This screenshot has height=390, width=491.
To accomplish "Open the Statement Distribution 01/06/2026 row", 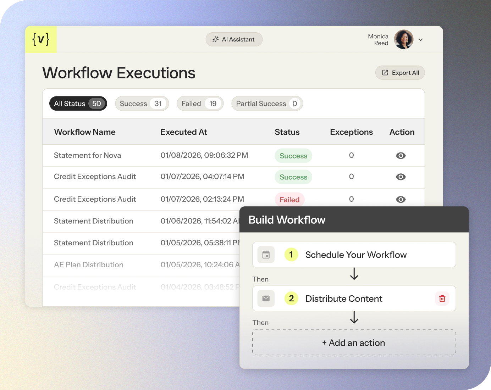I will click(94, 221).
